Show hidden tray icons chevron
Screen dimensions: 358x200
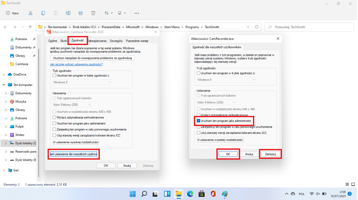(x=287, y=194)
